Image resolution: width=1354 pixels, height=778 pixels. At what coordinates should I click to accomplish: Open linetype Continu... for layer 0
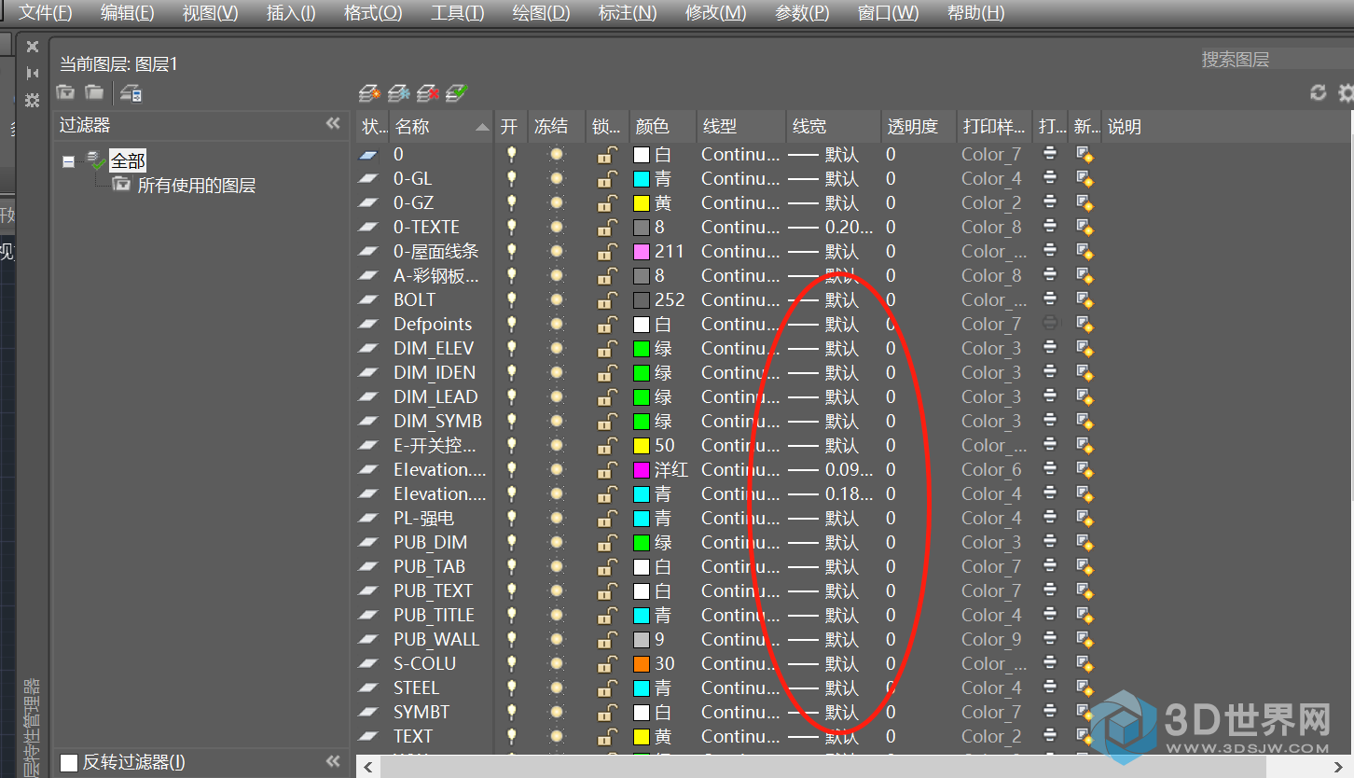[740, 154]
